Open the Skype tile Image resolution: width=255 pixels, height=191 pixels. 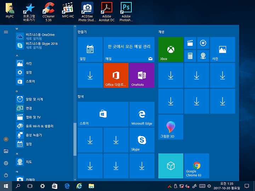point(142,140)
